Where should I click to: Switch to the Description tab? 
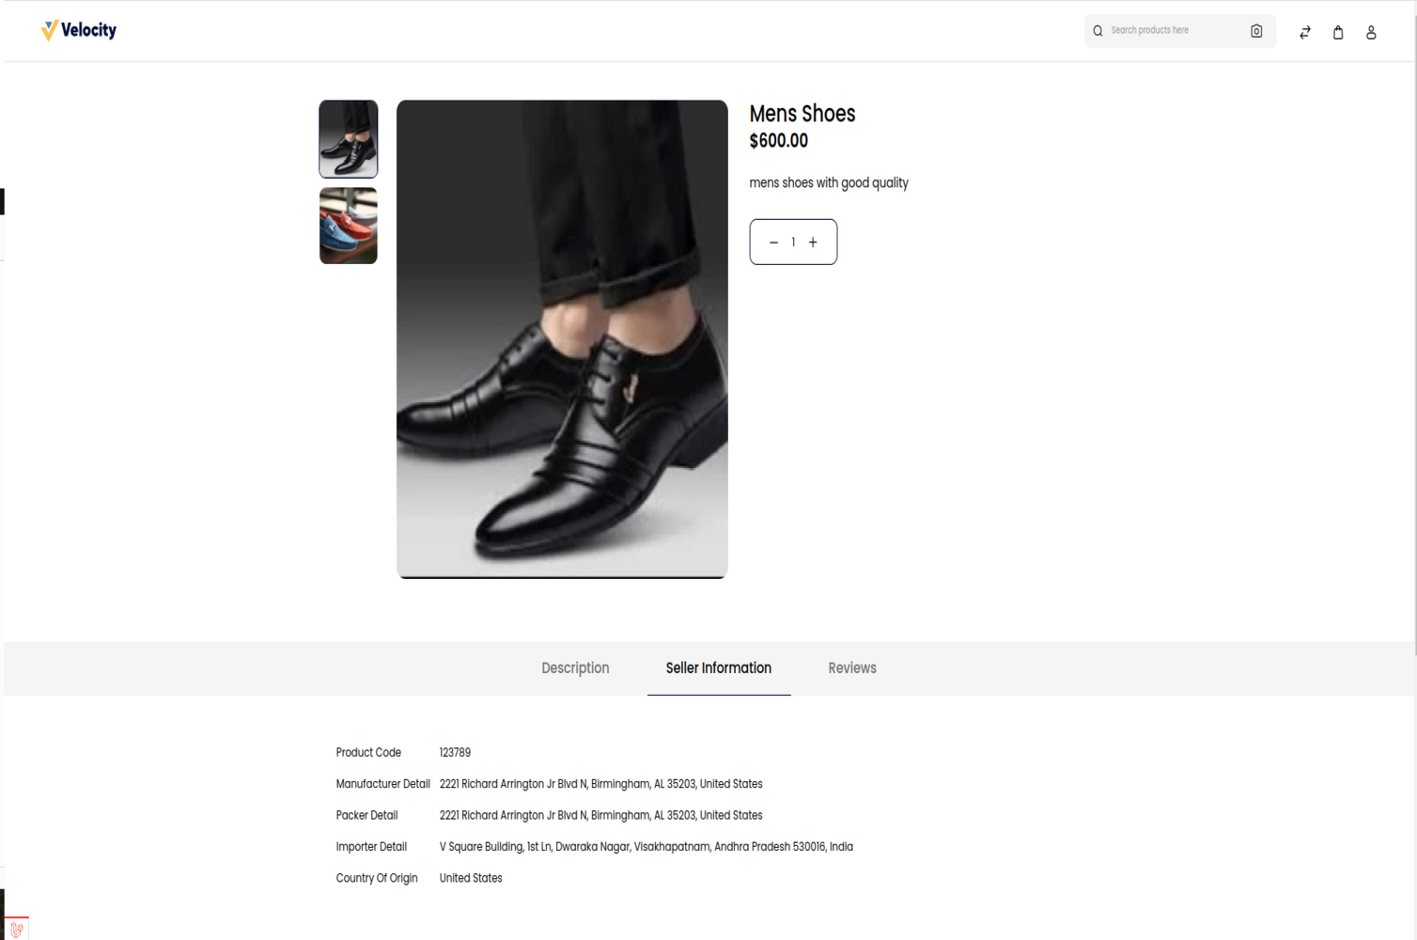pyautogui.click(x=575, y=668)
